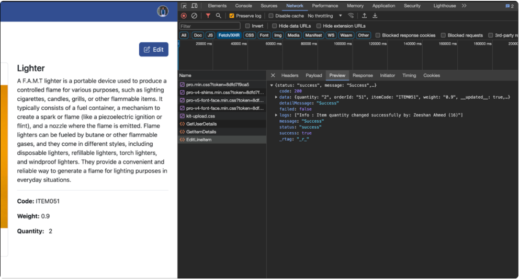Open the user avatar in header
Image resolution: width=519 pixels, height=279 pixels.
pos(163,11)
